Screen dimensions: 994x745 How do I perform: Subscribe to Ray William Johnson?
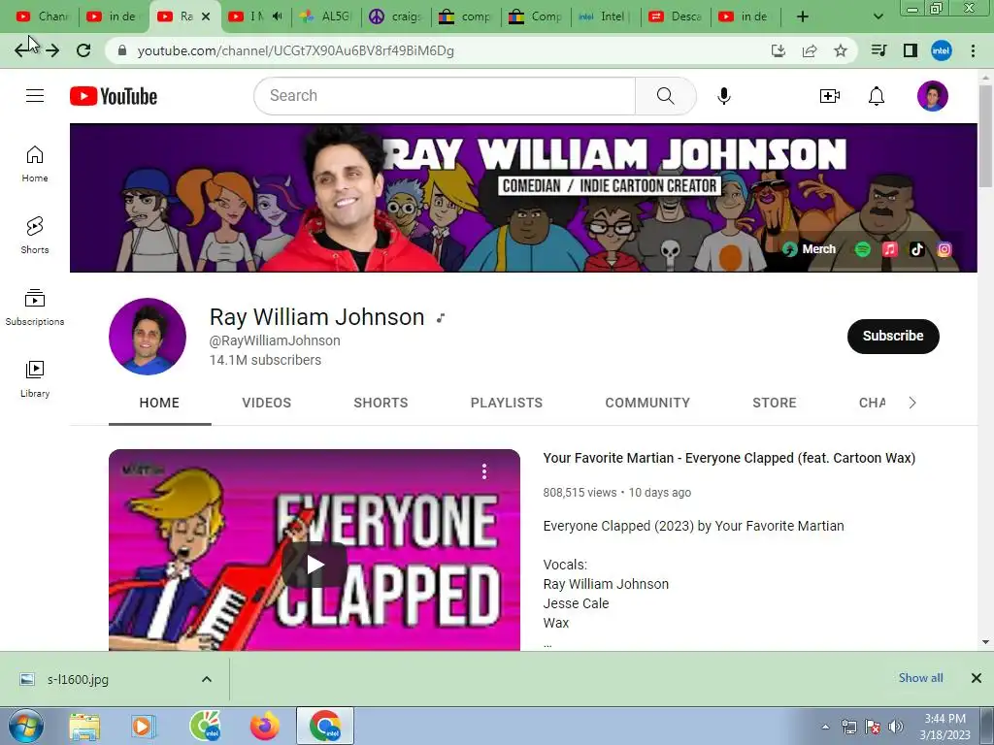(893, 336)
